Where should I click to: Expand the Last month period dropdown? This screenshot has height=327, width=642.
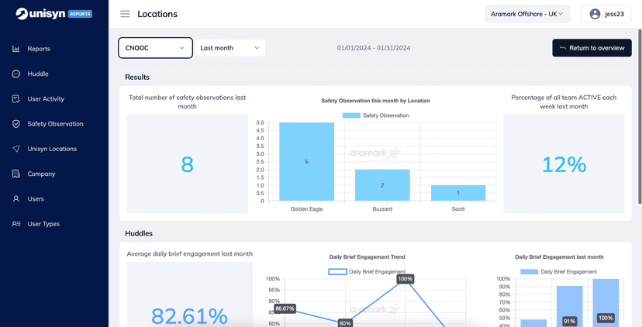pos(230,48)
